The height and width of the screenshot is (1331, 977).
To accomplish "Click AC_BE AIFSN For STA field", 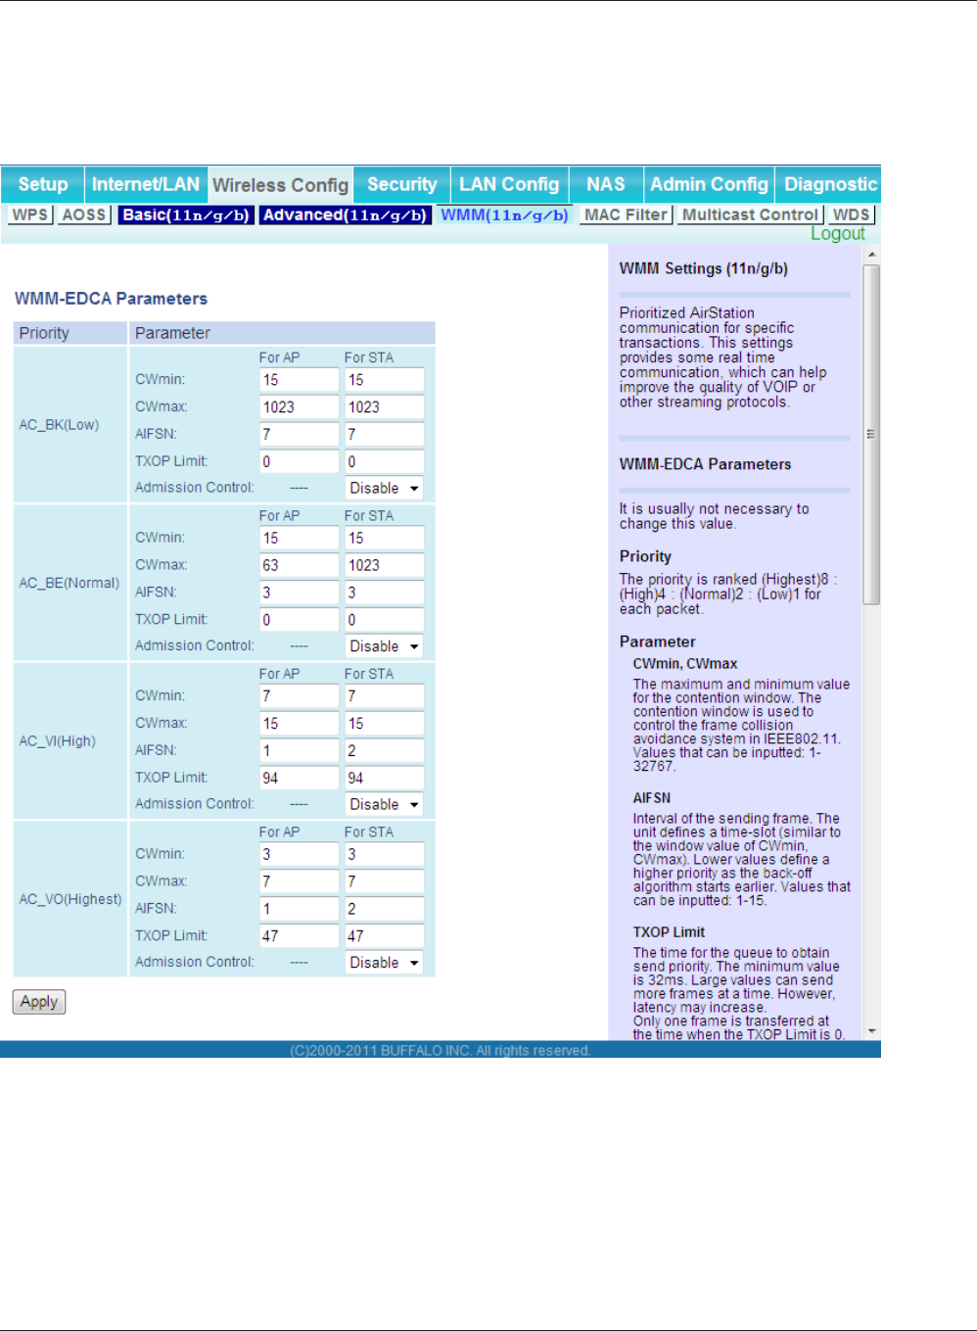I will [385, 593].
